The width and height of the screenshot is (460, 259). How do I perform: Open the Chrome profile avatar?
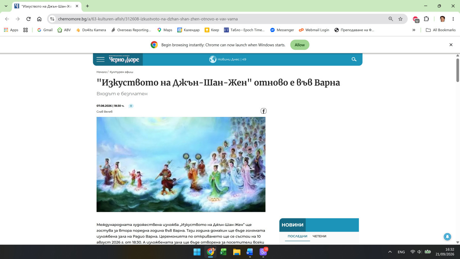pyautogui.click(x=442, y=19)
